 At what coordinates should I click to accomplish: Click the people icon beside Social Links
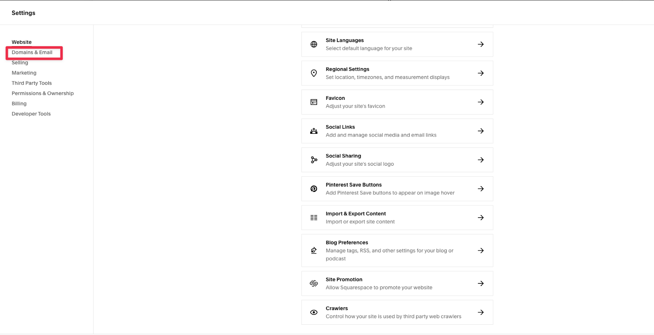pos(314,131)
